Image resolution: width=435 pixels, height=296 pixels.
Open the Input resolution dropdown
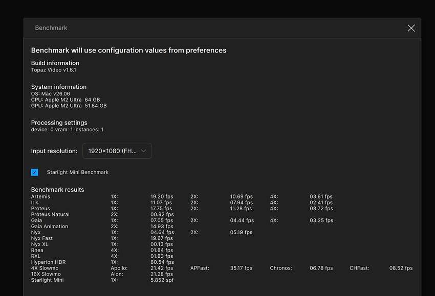coord(117,151)
